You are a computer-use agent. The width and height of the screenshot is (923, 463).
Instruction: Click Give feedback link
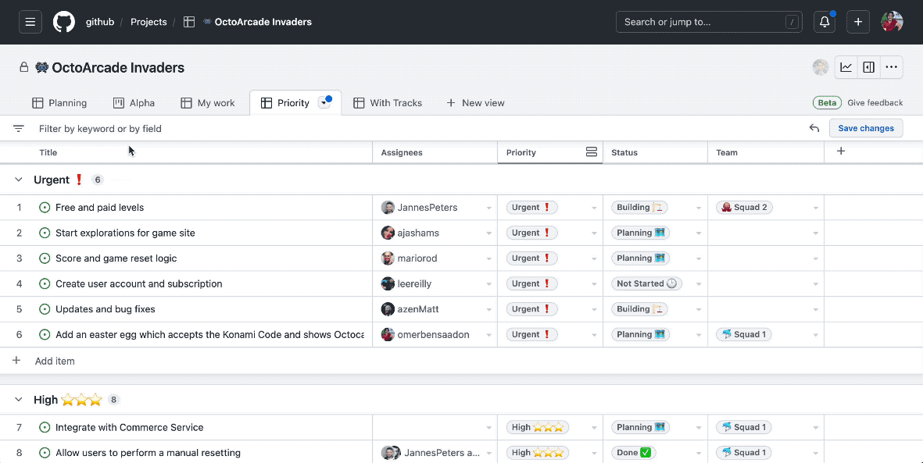875,103
